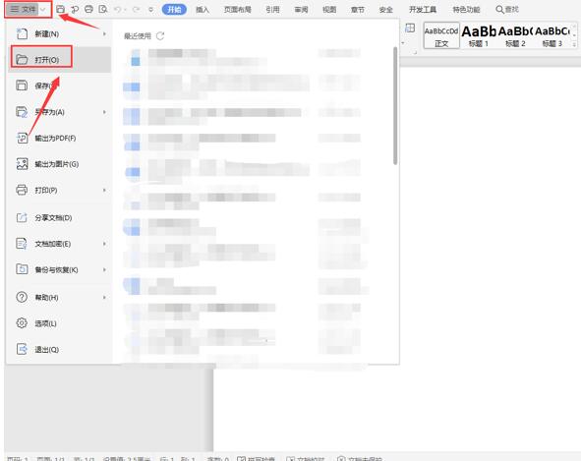Click the undo arrow icon

coord(118,10)
